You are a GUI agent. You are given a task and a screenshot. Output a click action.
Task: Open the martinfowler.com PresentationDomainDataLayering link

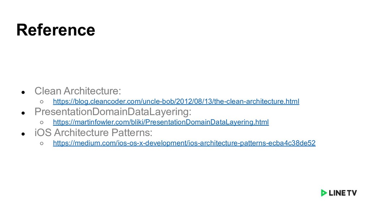(x=161, y=122)
